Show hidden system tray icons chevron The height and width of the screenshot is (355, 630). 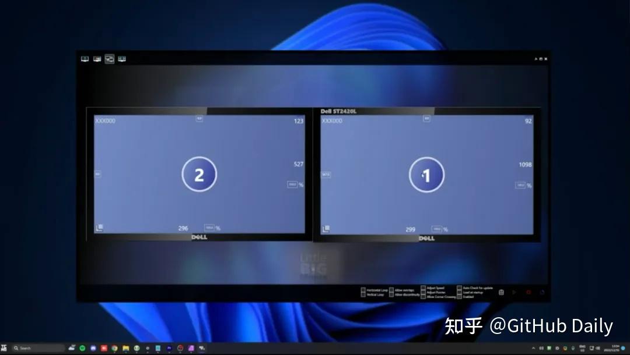click(x=534, y=348)
